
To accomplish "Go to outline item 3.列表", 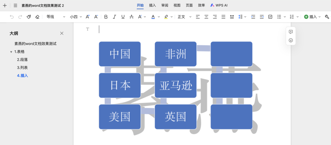I will pyautogui.click(x=22, y=68).
